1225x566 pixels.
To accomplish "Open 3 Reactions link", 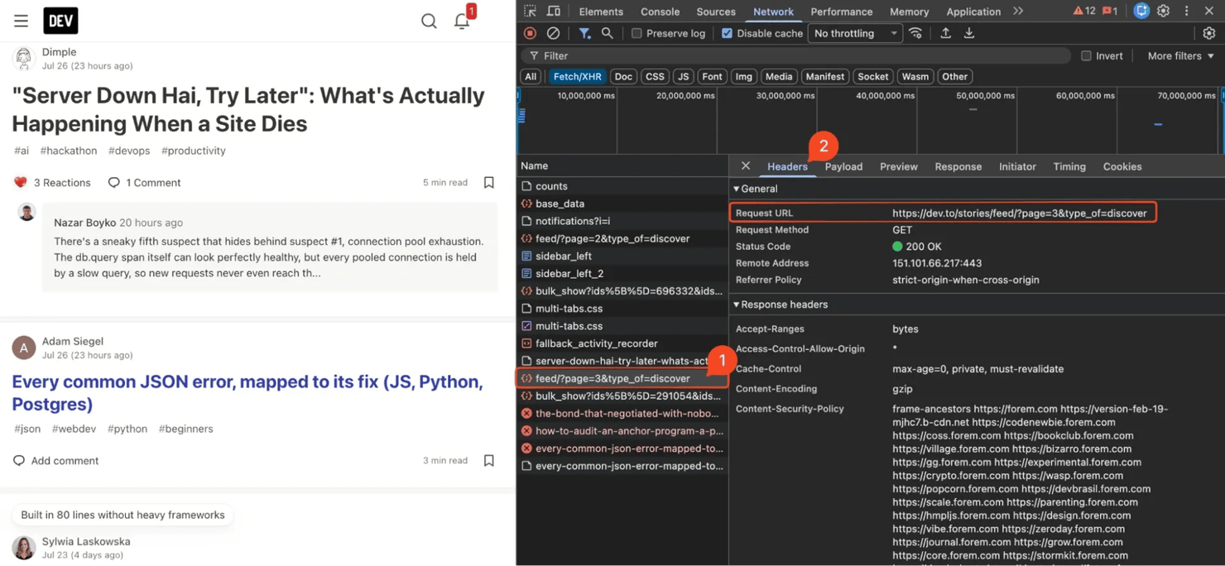I will point(52,182).
